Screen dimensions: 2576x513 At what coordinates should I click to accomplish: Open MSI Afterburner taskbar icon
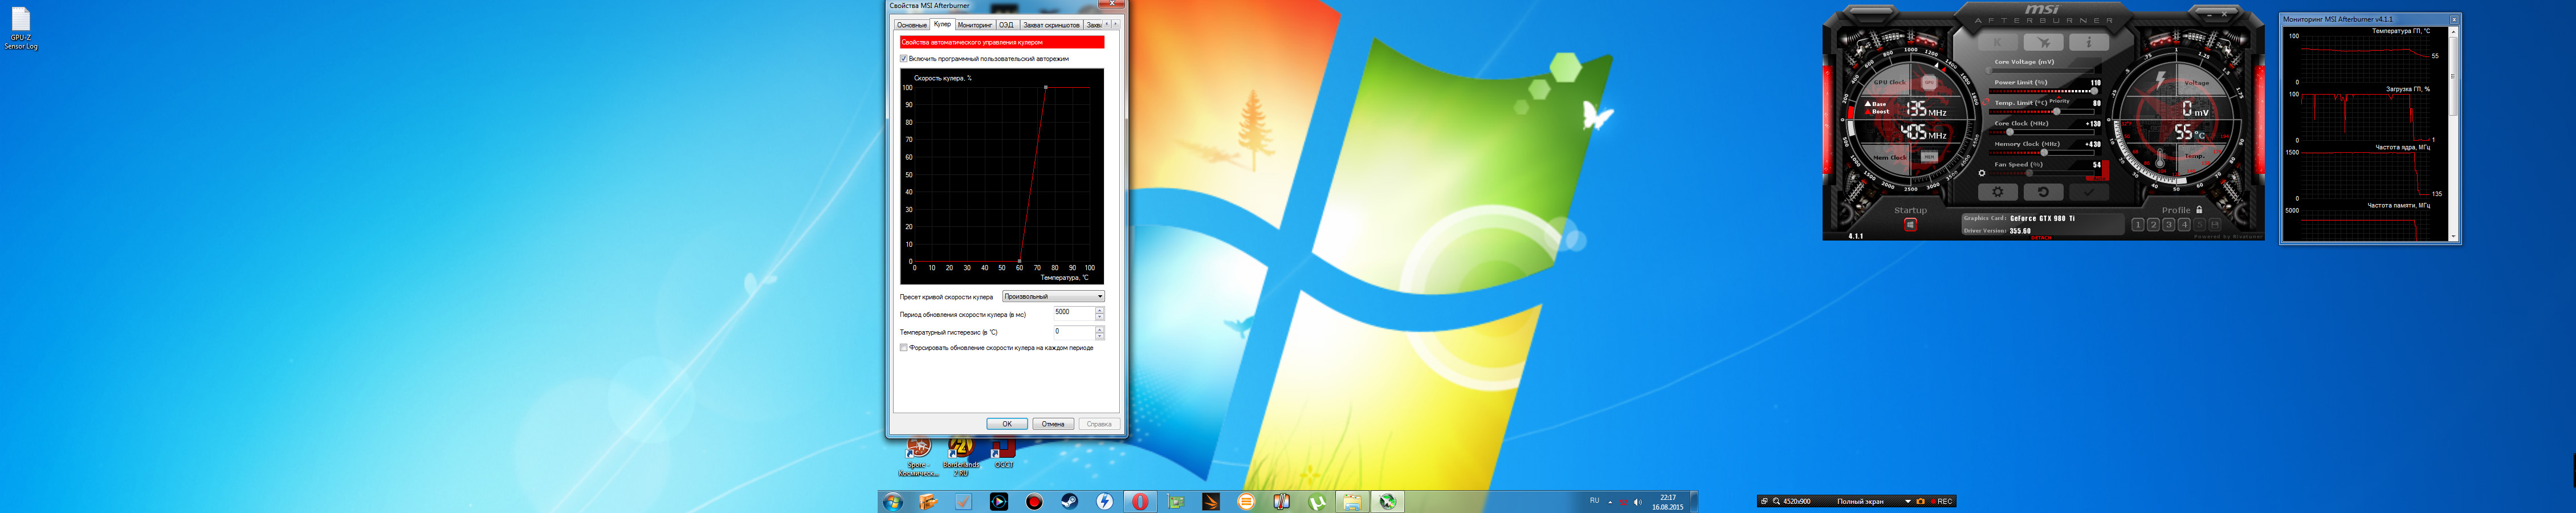1388,502
